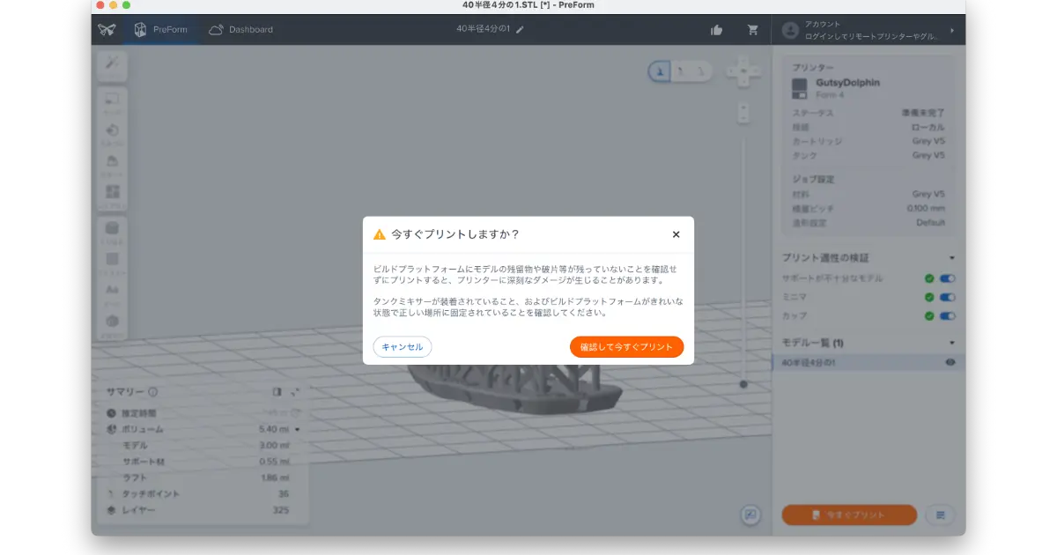Click the タッチポイント count 36

[283, 494]
